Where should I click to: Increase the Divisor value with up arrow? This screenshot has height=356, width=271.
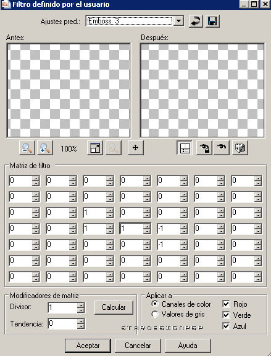pos(81,305)
